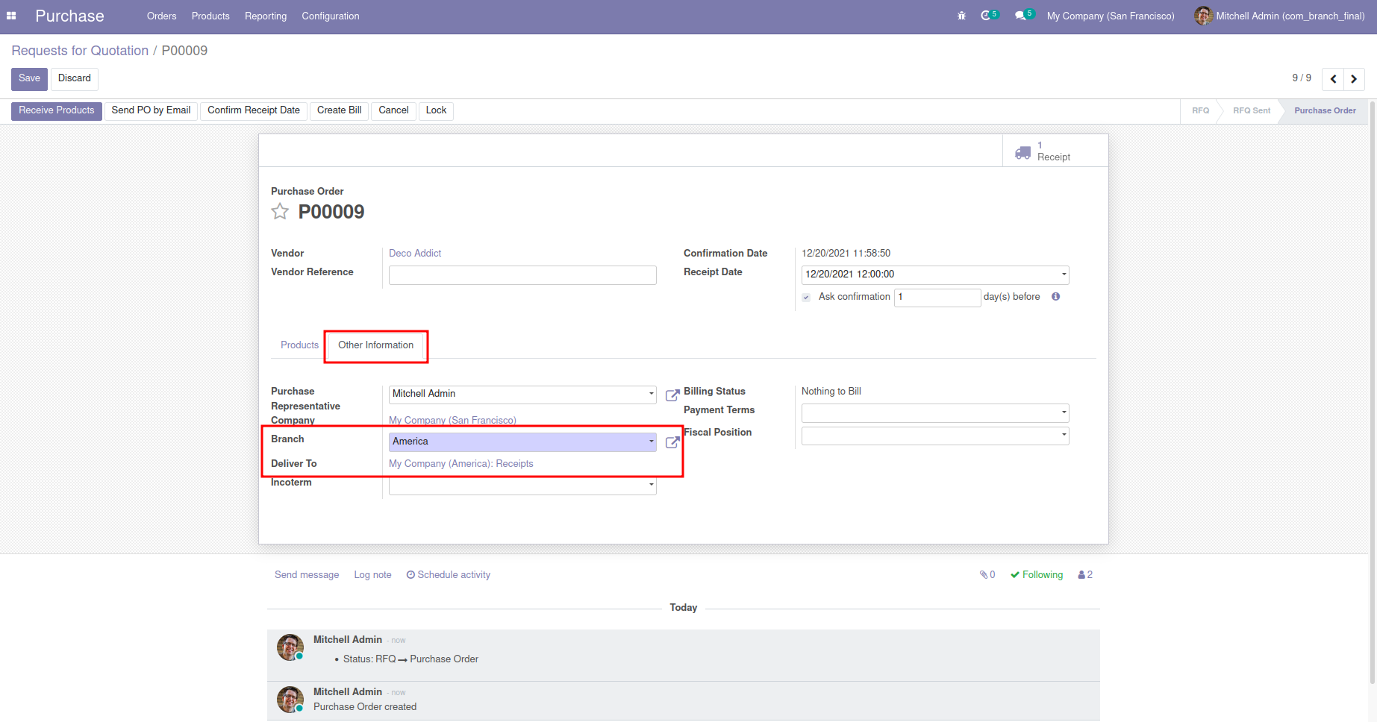This screenshot has height=722, width=1377.
Task: Open the Reporting menu
Action: (266, 16)
